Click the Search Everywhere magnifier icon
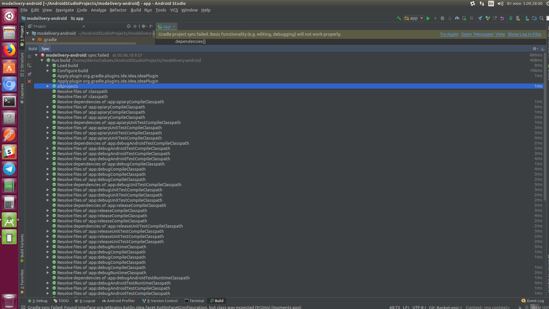Screen dimensions: 549x309 click(542, 18)
